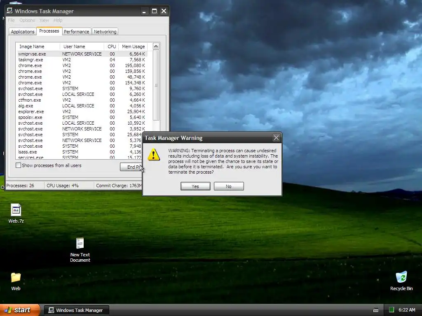Select the Processes tab
The width and height of the screenshot is (422, 316).
(49, 31)
